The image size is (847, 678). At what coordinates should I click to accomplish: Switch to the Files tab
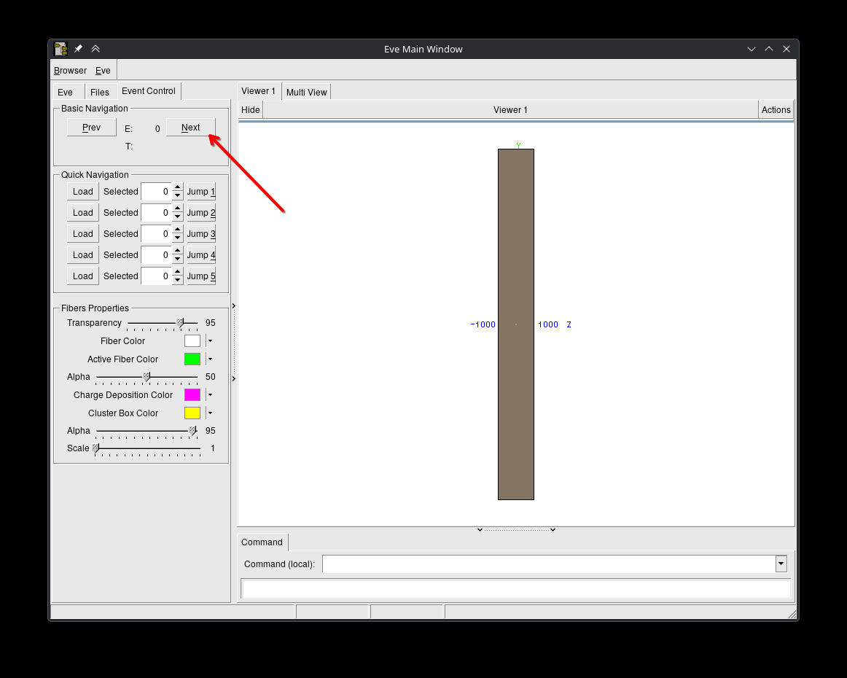click(100, 92)
